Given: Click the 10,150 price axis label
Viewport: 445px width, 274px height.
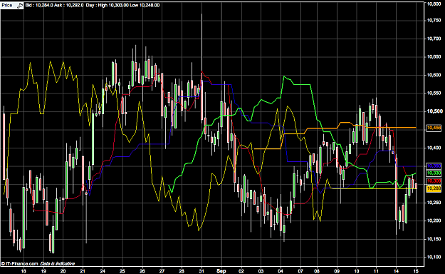Looking at the screenshot, I should 434,239.
